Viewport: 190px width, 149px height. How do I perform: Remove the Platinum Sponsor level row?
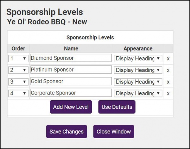168,70
